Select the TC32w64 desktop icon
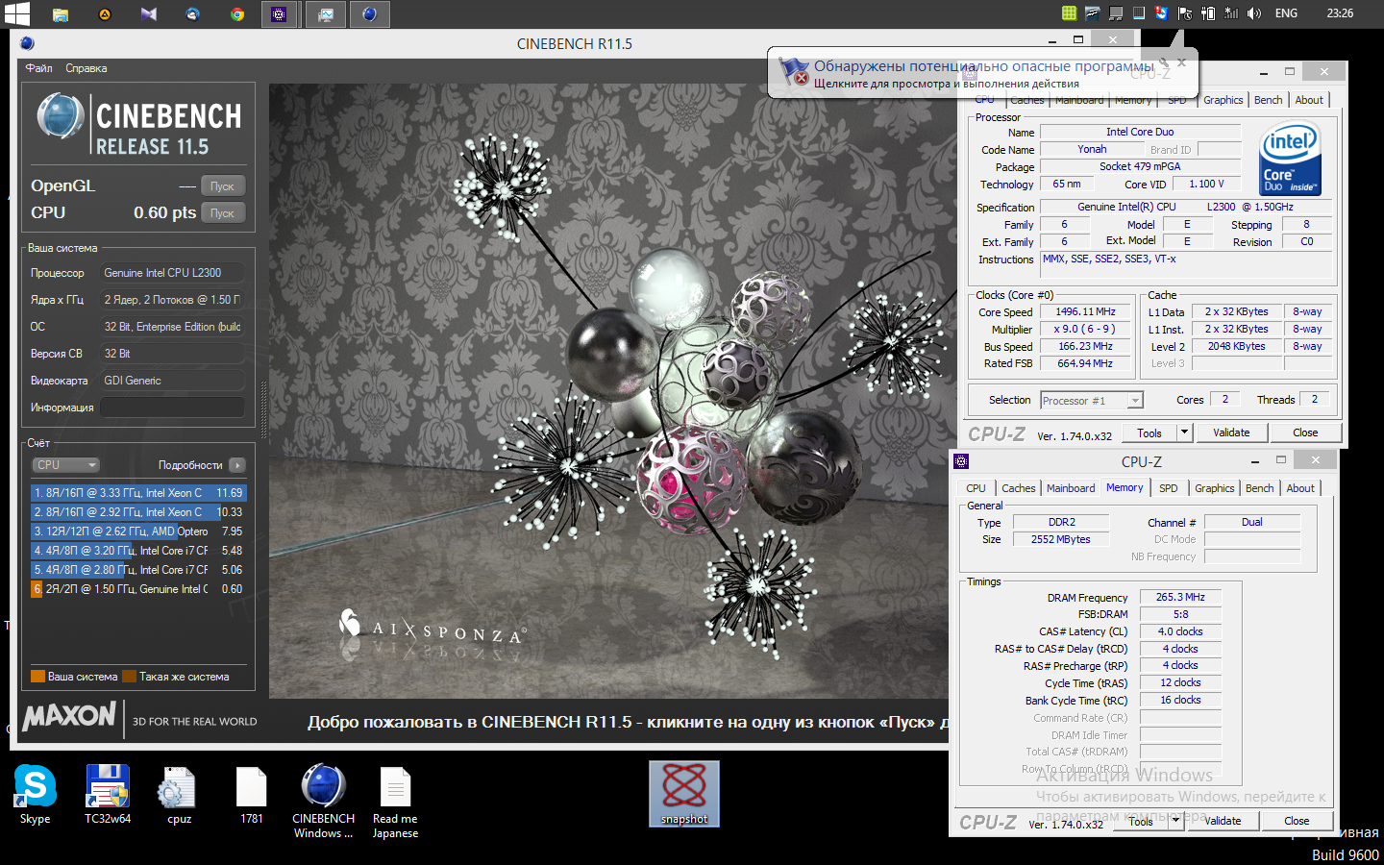This screenshot has height=865, width=1384. pyautogui.click(x=108, y=795)
